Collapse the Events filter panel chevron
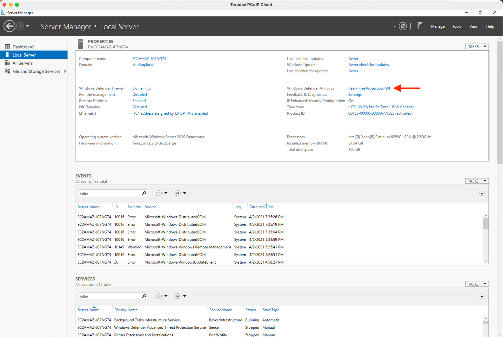Screen dimensions: 503x337 482,193
